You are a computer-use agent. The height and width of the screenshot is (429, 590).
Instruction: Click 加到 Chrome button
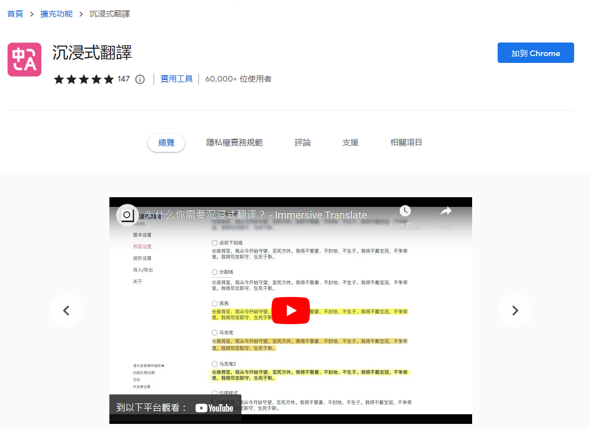point(536,53)
